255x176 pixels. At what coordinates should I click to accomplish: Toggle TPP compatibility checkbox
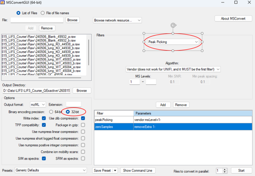tap(44, 125)
